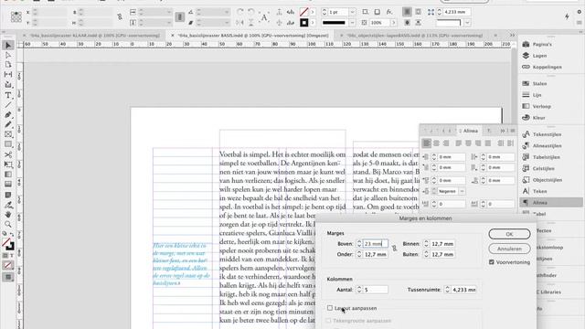585x329 pixels.
Task: Uncheck the Voorvertoning checkbox
Action: pos(492,262)
